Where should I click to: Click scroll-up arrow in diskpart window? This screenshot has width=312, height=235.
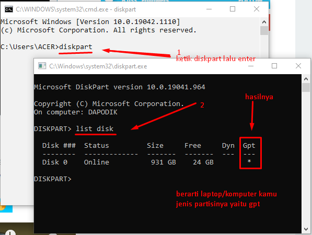(306, 79)
